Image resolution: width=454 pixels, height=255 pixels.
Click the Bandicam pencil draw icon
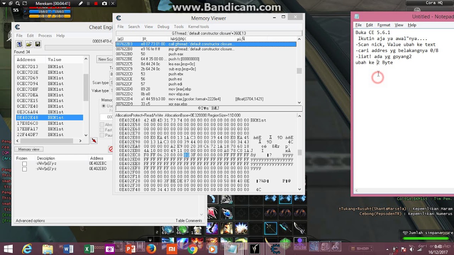click(81, 4)
